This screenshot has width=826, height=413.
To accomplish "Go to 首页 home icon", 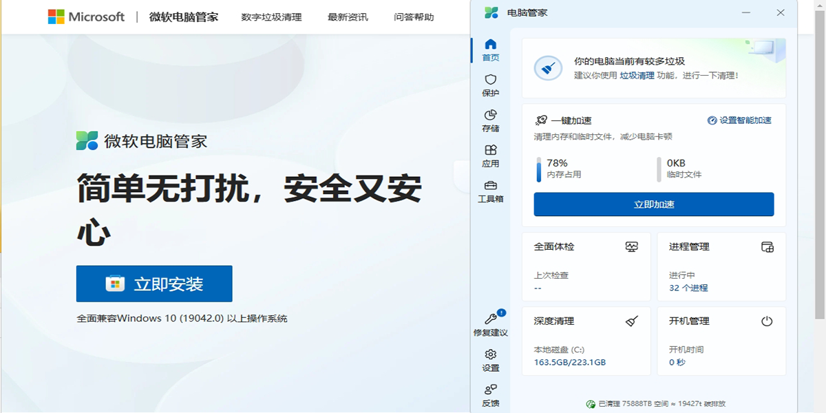I will [x=491, y=45].
